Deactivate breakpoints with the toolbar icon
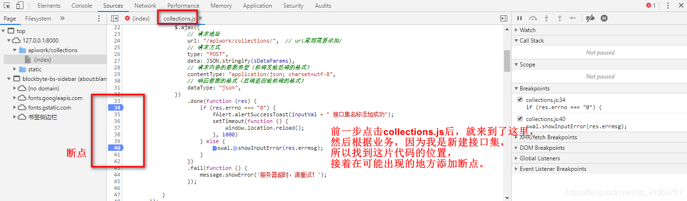Screen dimensions: 687x201 pos(590,18)
